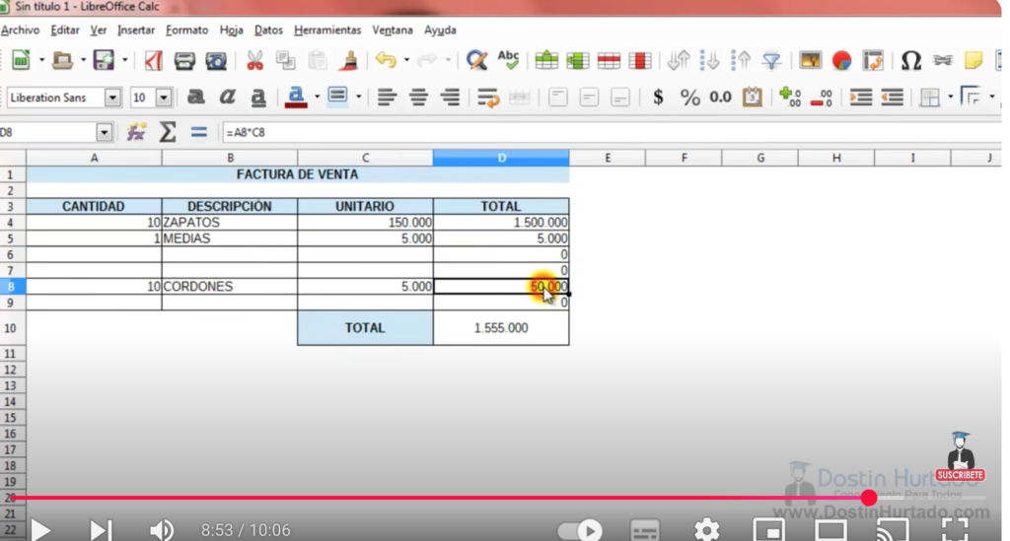Select column D header

(x=501, y=158)
